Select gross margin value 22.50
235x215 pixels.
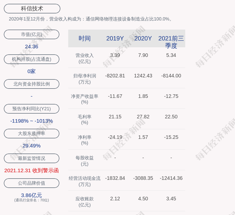point(171,117)
